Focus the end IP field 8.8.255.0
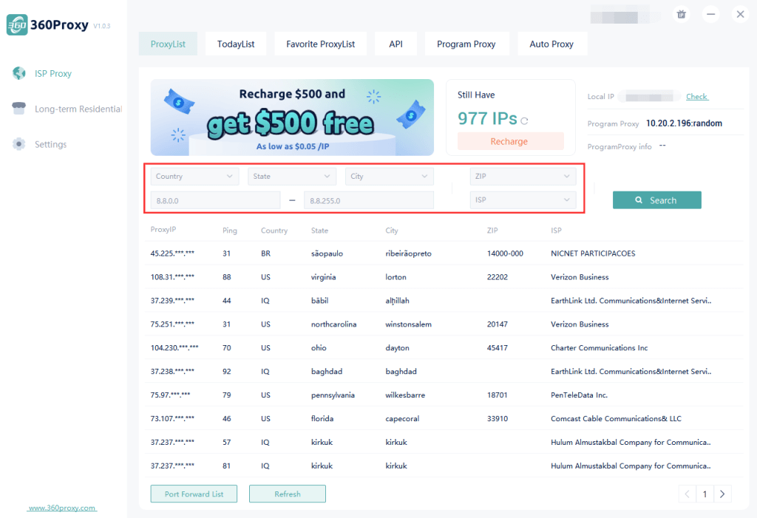The width and height of the screenshot is (757, 518). point(369,200)
